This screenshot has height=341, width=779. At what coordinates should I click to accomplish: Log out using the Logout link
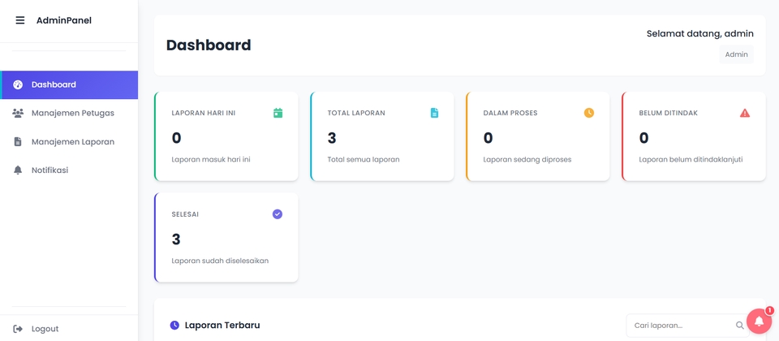coord(45,329)
